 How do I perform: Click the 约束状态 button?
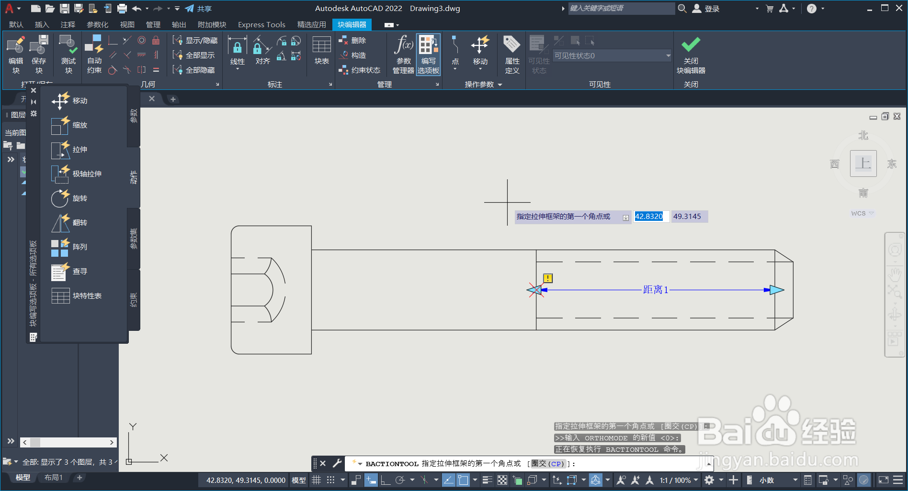click(x=360, y=70)
